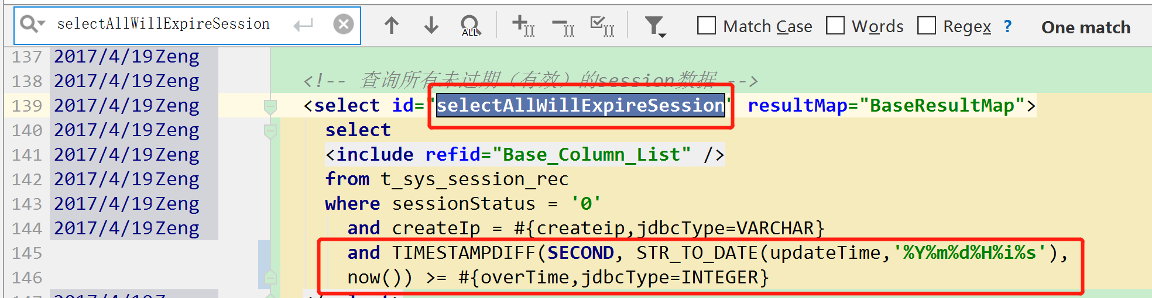Viewport: 1152px width, 298px height.
Task: Clear the search text
Action: coord(344,25)
